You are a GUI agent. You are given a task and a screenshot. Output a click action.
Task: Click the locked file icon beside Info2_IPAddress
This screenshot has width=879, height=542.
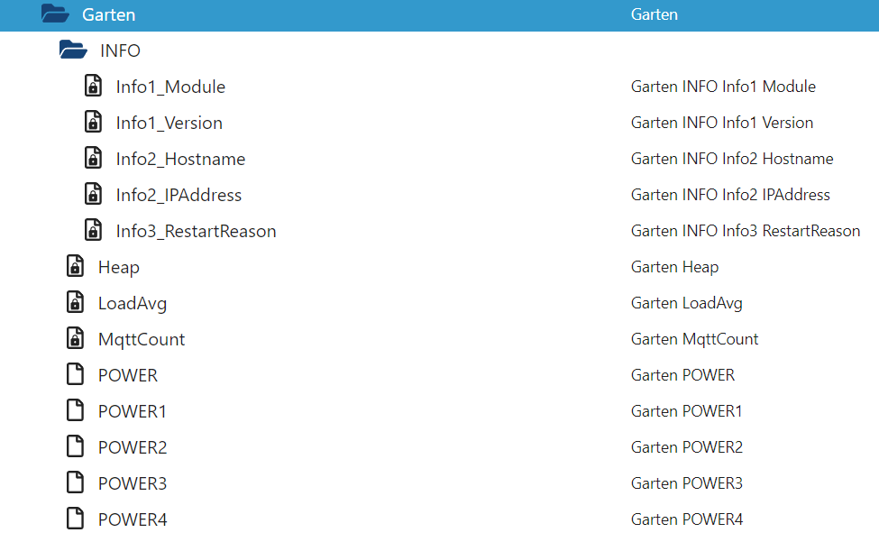pyautogui.click(x=93, y=195)
